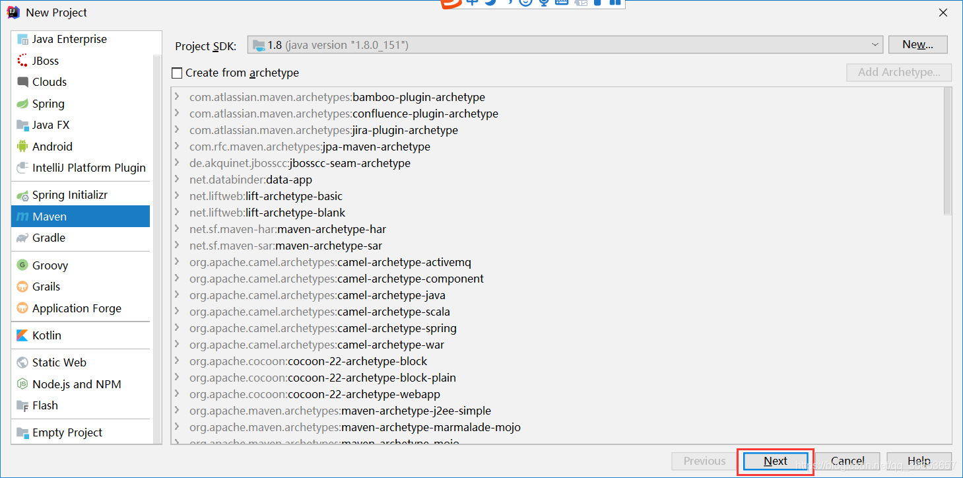
Task: Click the IntelliJ Platform Plugin icon
Action: [22, 168]
